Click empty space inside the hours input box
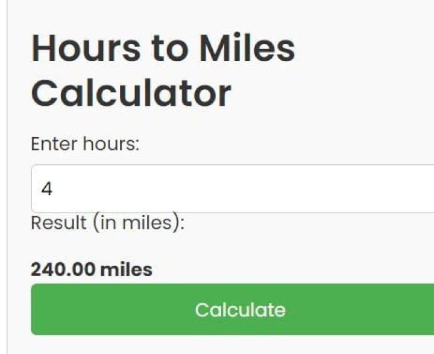This screenshot has height=354, width=434. pos(271,188)
